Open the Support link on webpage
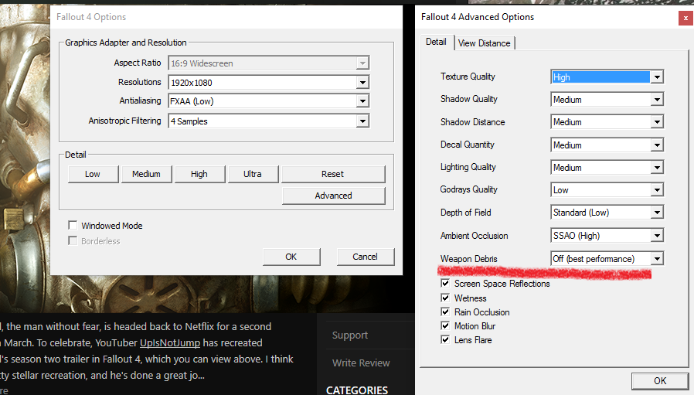This screenshot has width=694, height=395. pyautogui.click(x=350, y=335)
